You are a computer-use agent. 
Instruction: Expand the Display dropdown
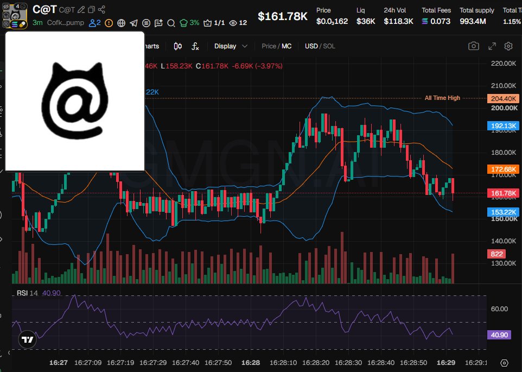[x=231, y=46]
